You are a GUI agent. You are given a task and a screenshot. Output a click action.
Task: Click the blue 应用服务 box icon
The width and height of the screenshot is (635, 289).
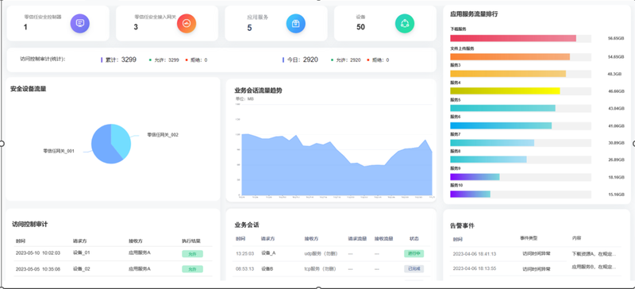coord(295,23)
